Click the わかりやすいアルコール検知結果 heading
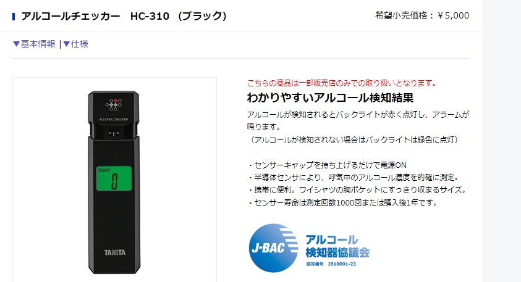This screenshot has width=521, height=282. point(330,98)
